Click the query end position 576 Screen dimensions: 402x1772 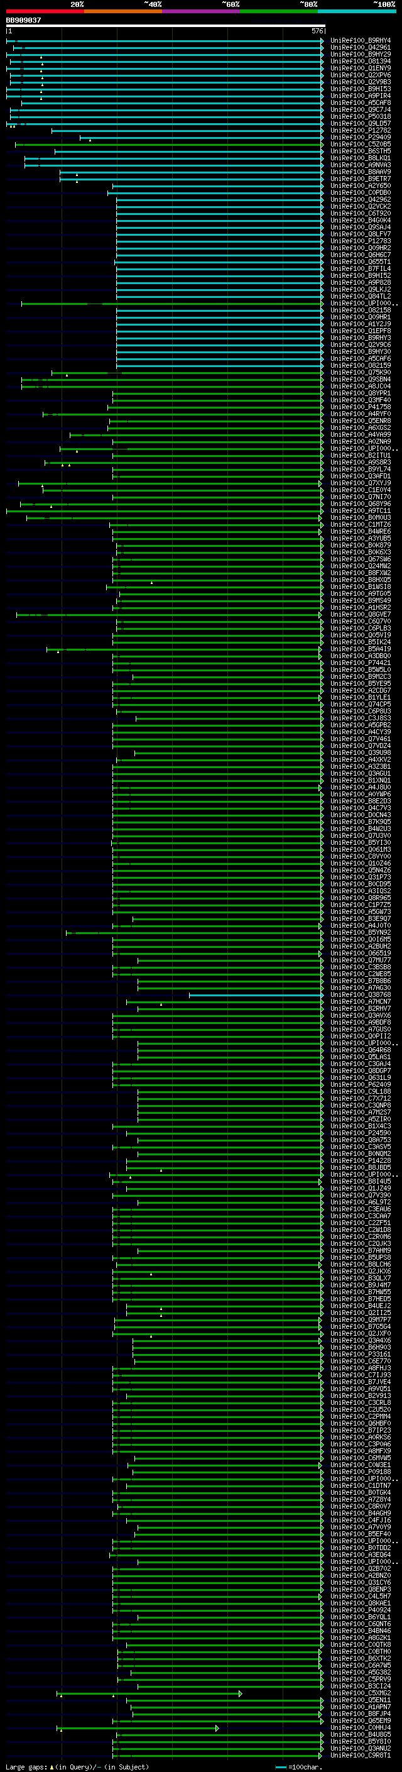(317, 31)
